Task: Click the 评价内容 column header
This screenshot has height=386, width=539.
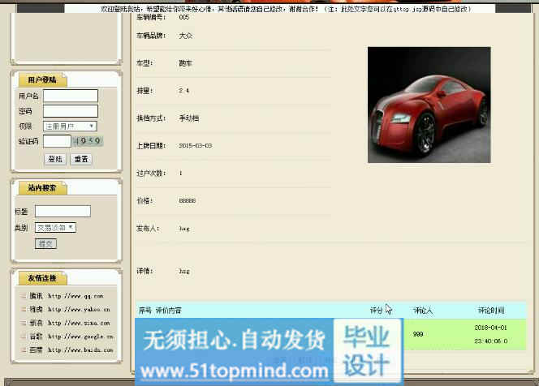Action: (169, 311)
